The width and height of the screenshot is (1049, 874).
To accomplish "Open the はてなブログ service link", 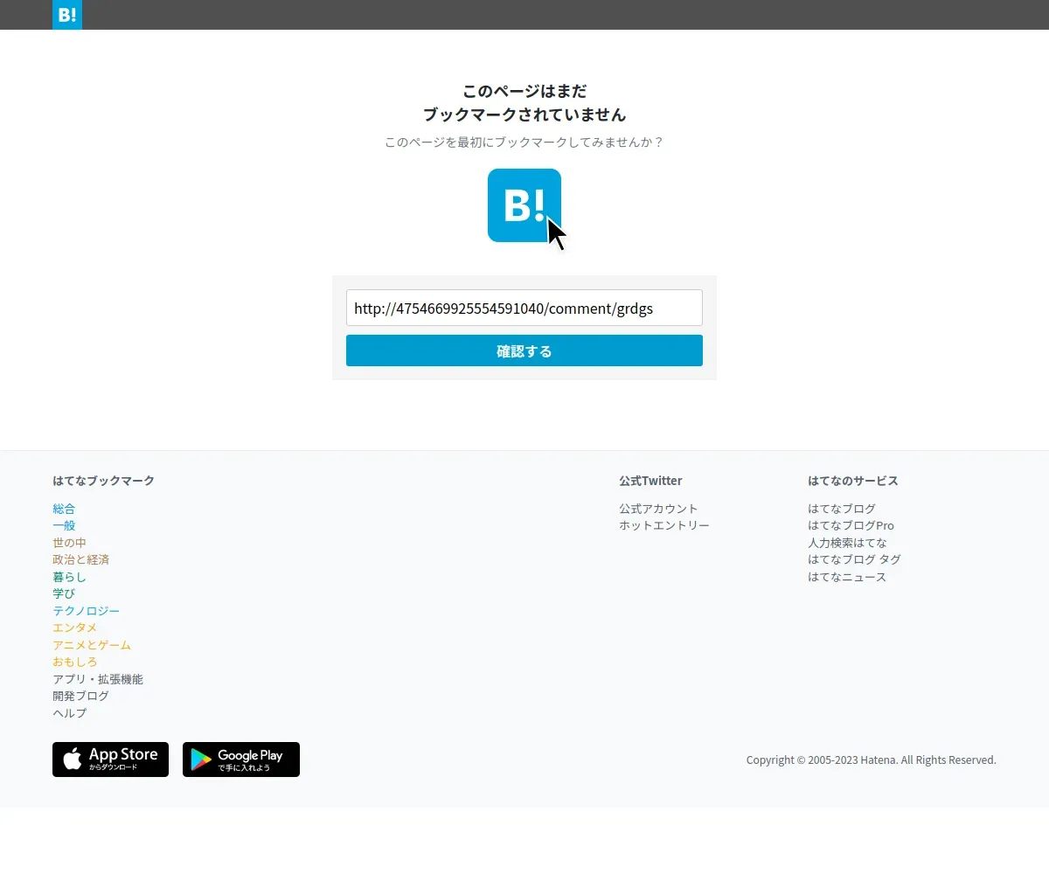I will pyautogui.click(x=842, y=509).
